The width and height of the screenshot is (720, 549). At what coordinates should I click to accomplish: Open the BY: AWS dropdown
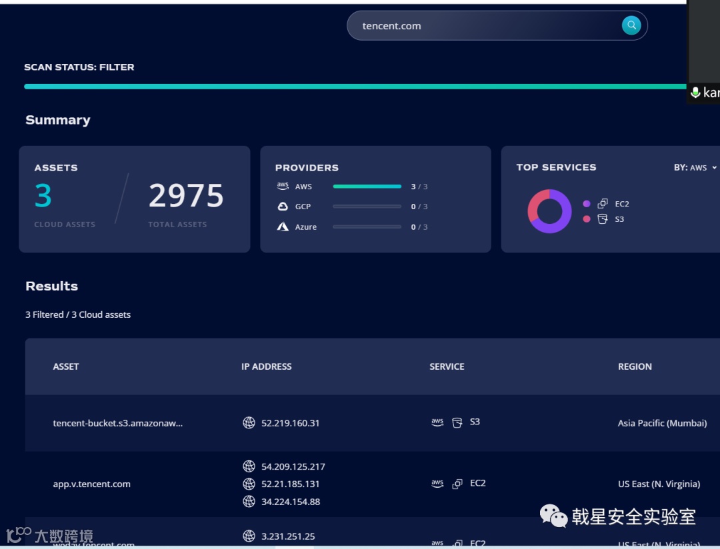pos(695,167)
